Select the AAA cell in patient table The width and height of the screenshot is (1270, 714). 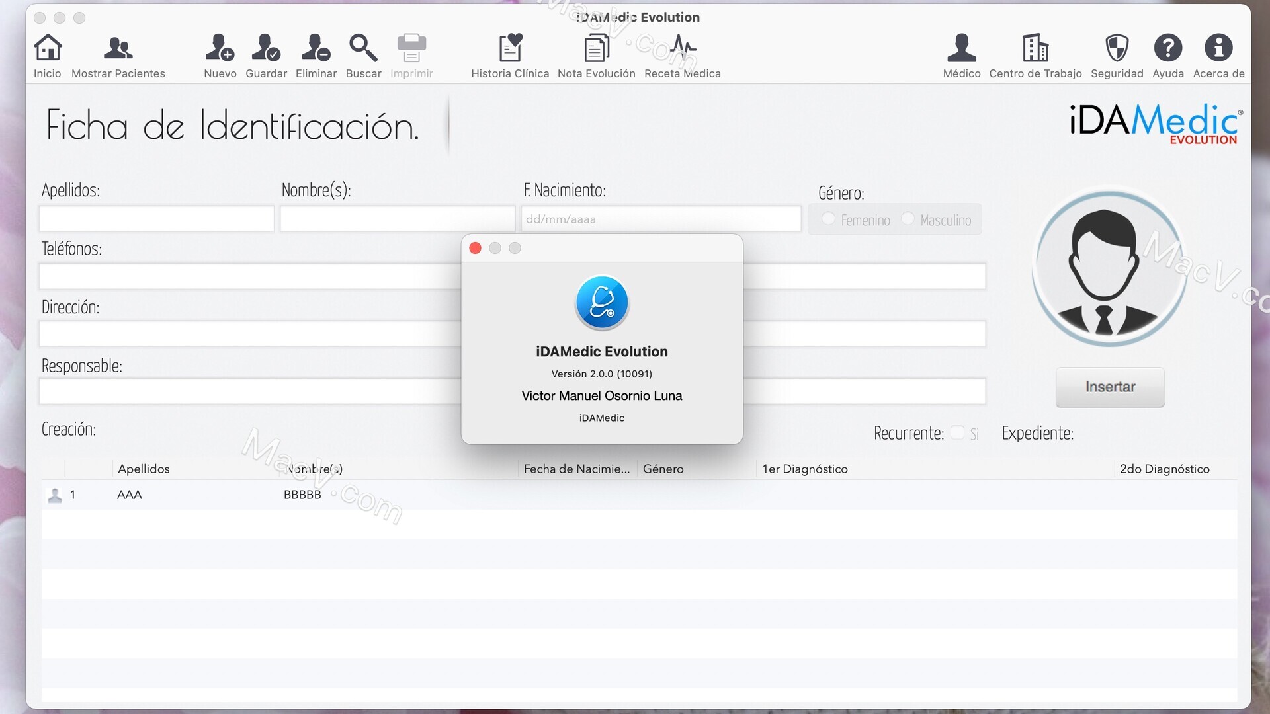coord(130,495)
